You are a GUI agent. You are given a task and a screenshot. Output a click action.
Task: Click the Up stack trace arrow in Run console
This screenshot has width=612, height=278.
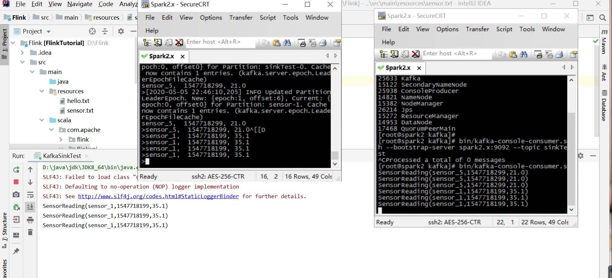tap(30, 170)
